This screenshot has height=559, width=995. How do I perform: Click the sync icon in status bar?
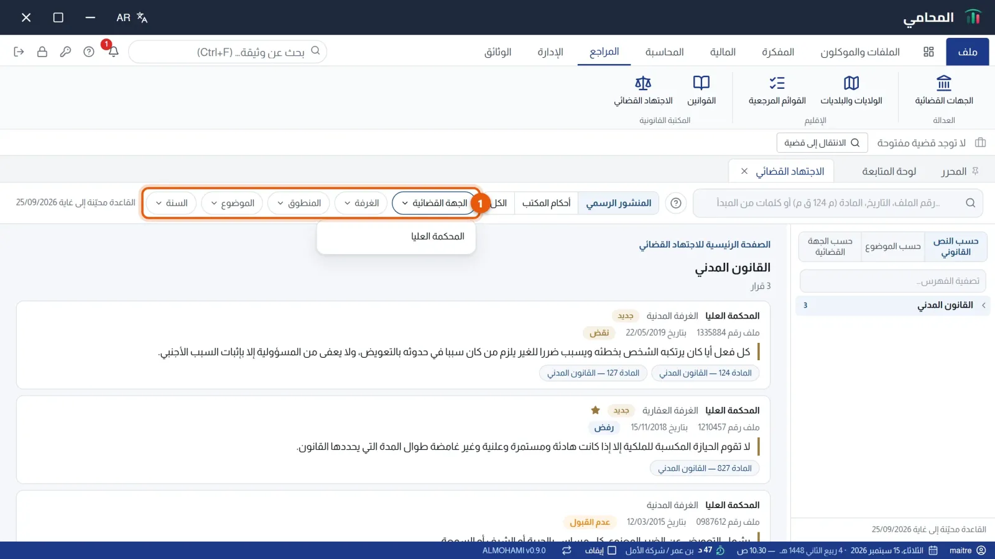[x=567, y=550]
